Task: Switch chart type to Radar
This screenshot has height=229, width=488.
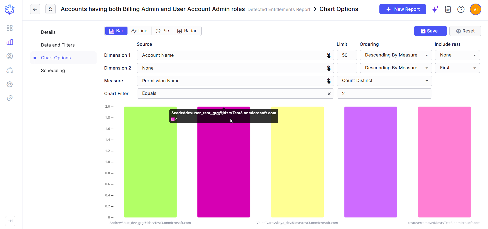Action: point(187,31)
